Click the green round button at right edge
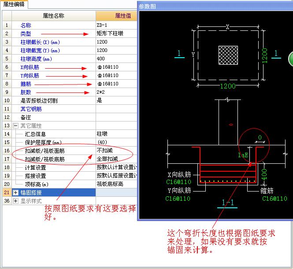This screenshot has height=269, width=293. pos(291,59)
